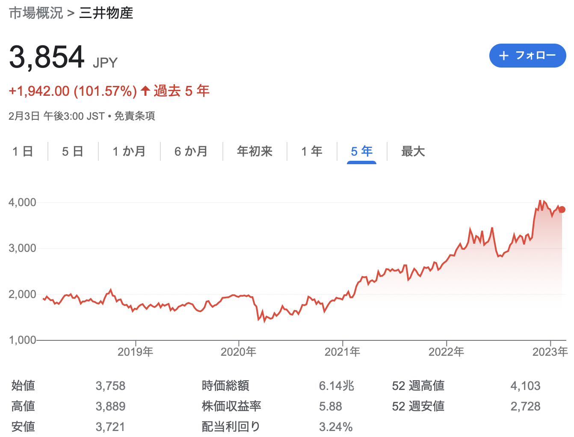The image size is (574, 437).
Task: Click the red endpoint dot on the chart
Action: click(x=562, y=210)
